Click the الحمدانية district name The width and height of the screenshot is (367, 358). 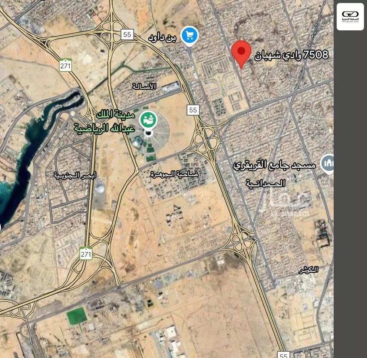pos(265,183)
